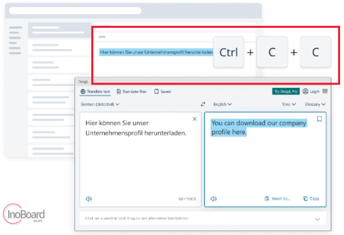Click the Login profile icon
This screenshot has height=235, width=344.
tap(305, 91)
